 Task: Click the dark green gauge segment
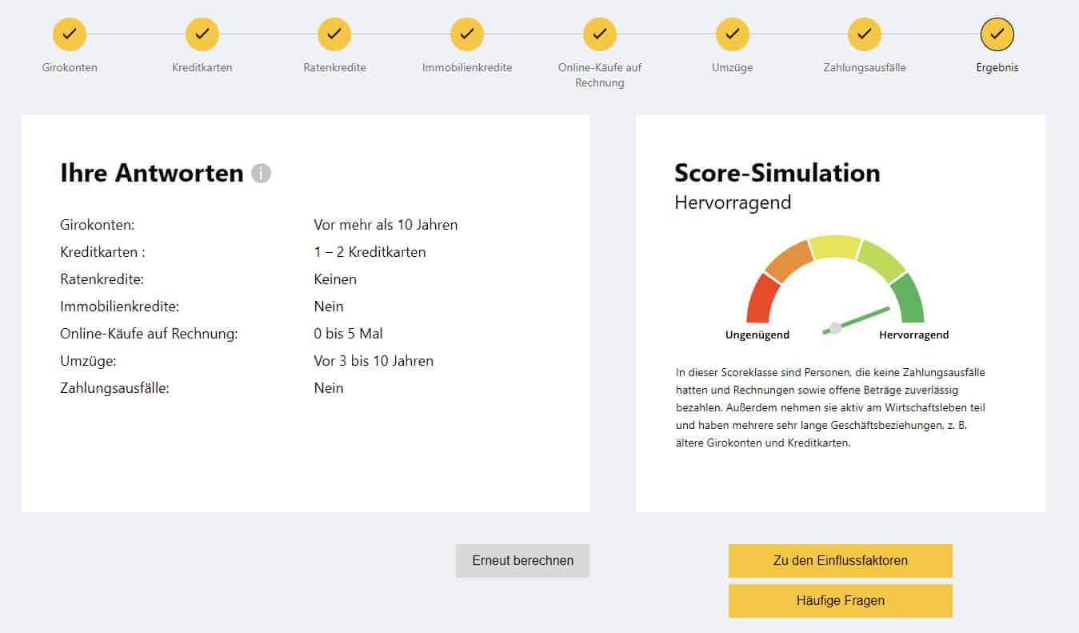(x=909, y=298)
